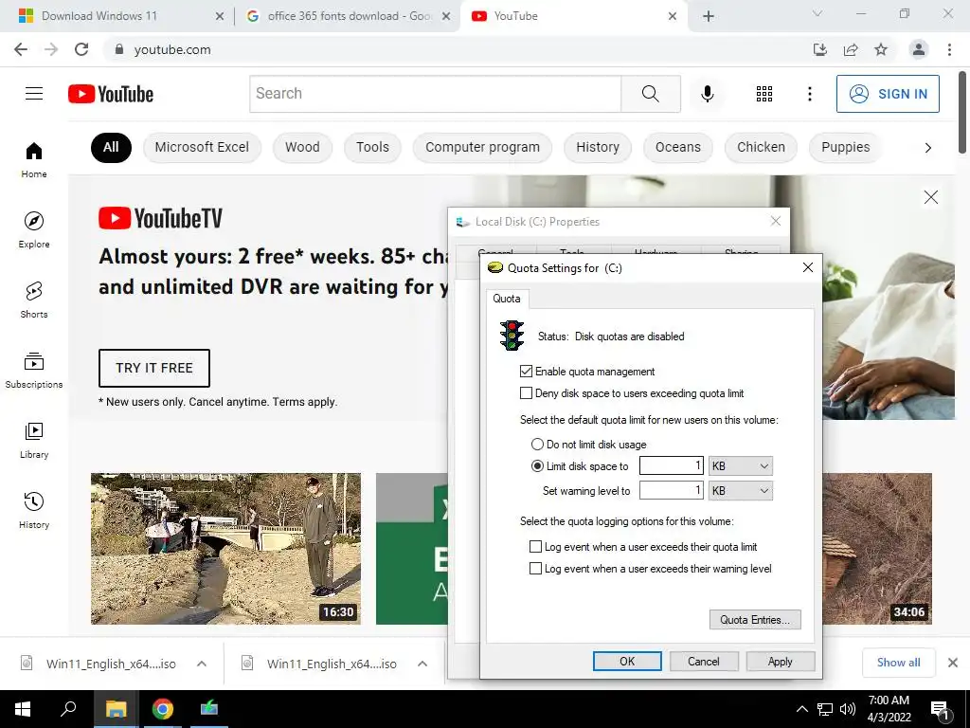Image resolution: width=970 pixels, height=728 pixels.
Task: Check Log event when user exceeds warning level
Action: 536,569
